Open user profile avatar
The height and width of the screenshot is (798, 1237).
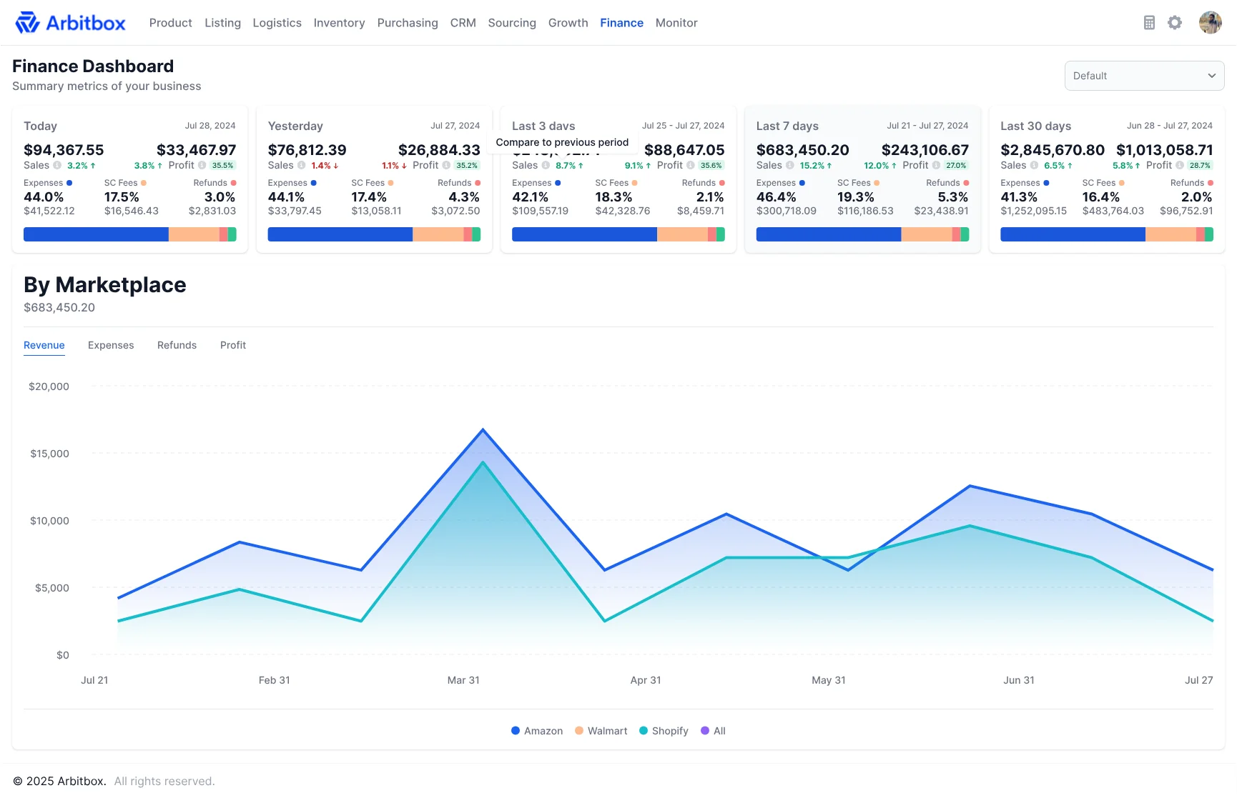pyautogui.click(x=1211, y=23)
